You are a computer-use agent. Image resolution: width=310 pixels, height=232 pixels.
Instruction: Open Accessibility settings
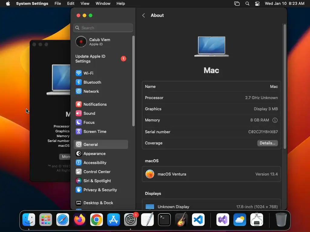tap(101, 163)
